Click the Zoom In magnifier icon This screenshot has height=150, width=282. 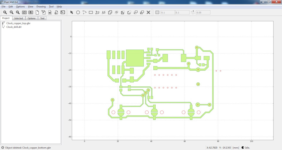(18, 12)
